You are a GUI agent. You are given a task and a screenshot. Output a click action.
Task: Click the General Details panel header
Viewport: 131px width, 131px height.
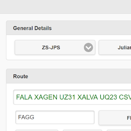coord(69,28)
